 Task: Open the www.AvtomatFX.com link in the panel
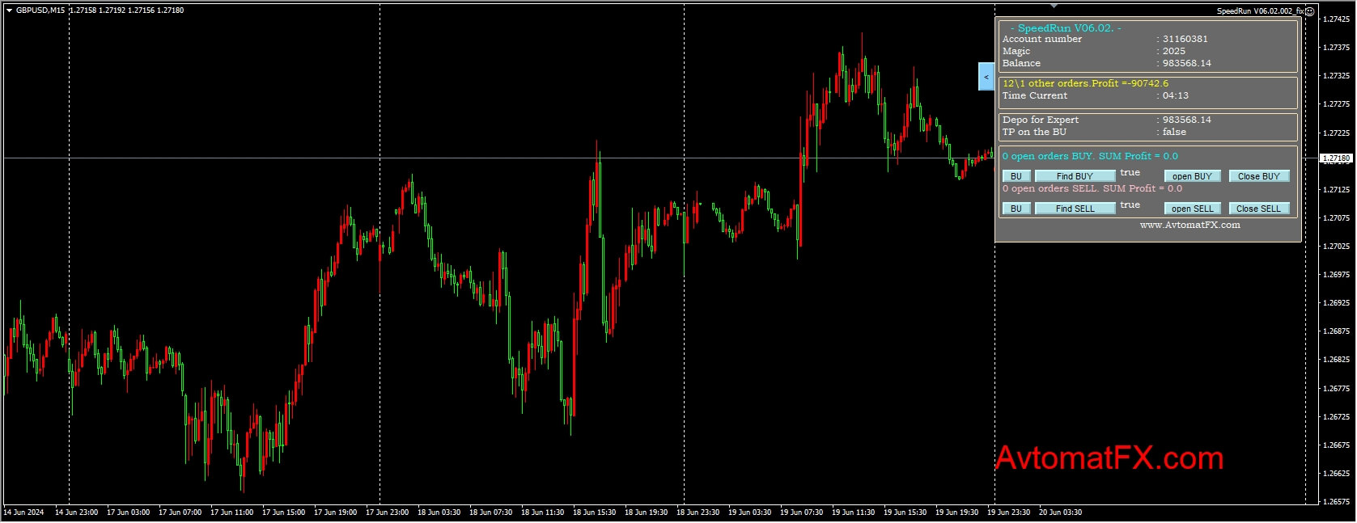tap(1189, 226)
